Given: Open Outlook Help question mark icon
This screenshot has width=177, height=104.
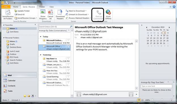Looking at the screenshot, I should pos(174,7).
